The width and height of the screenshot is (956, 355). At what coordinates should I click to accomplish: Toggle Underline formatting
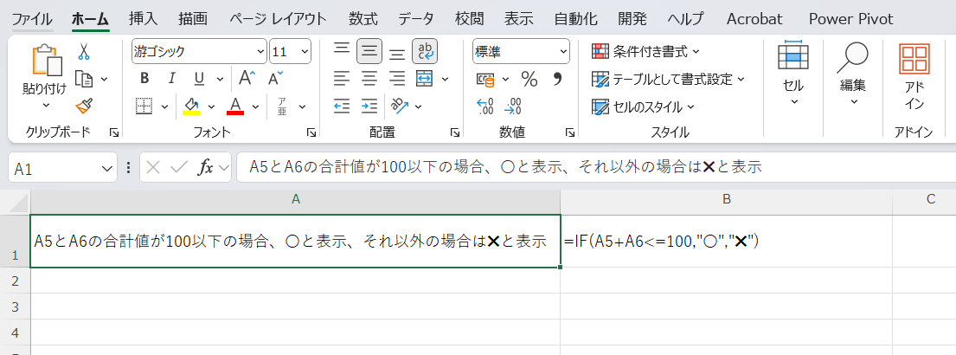click(x=199, y=78)
